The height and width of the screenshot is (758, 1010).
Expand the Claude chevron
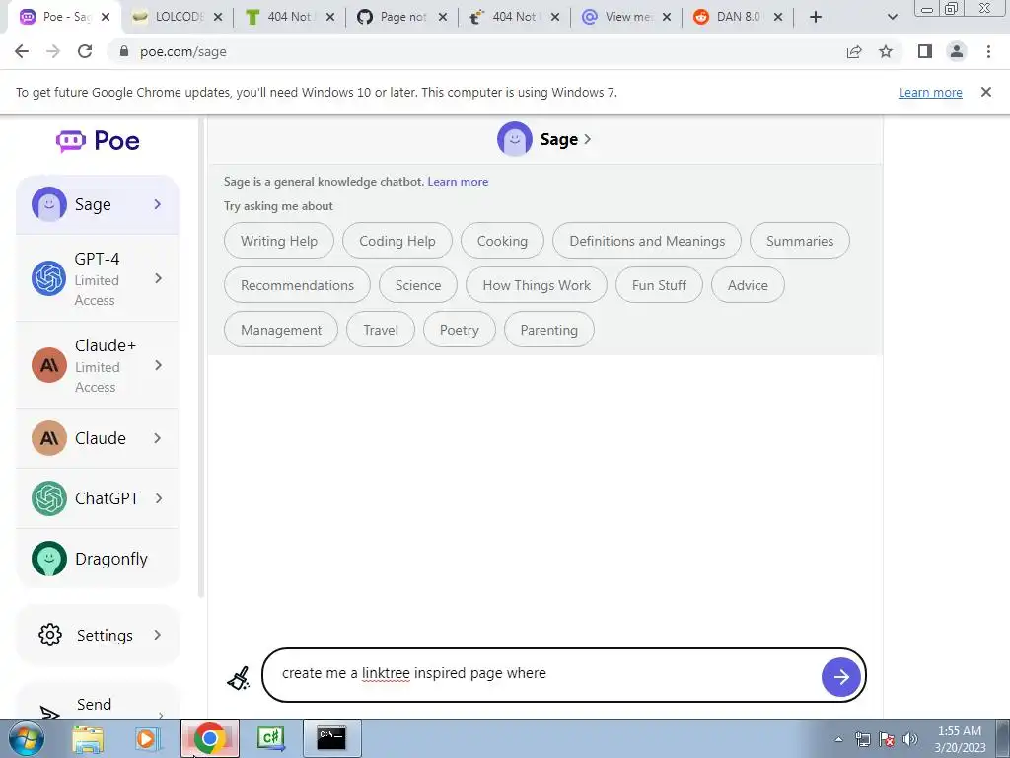click(158, 438)
